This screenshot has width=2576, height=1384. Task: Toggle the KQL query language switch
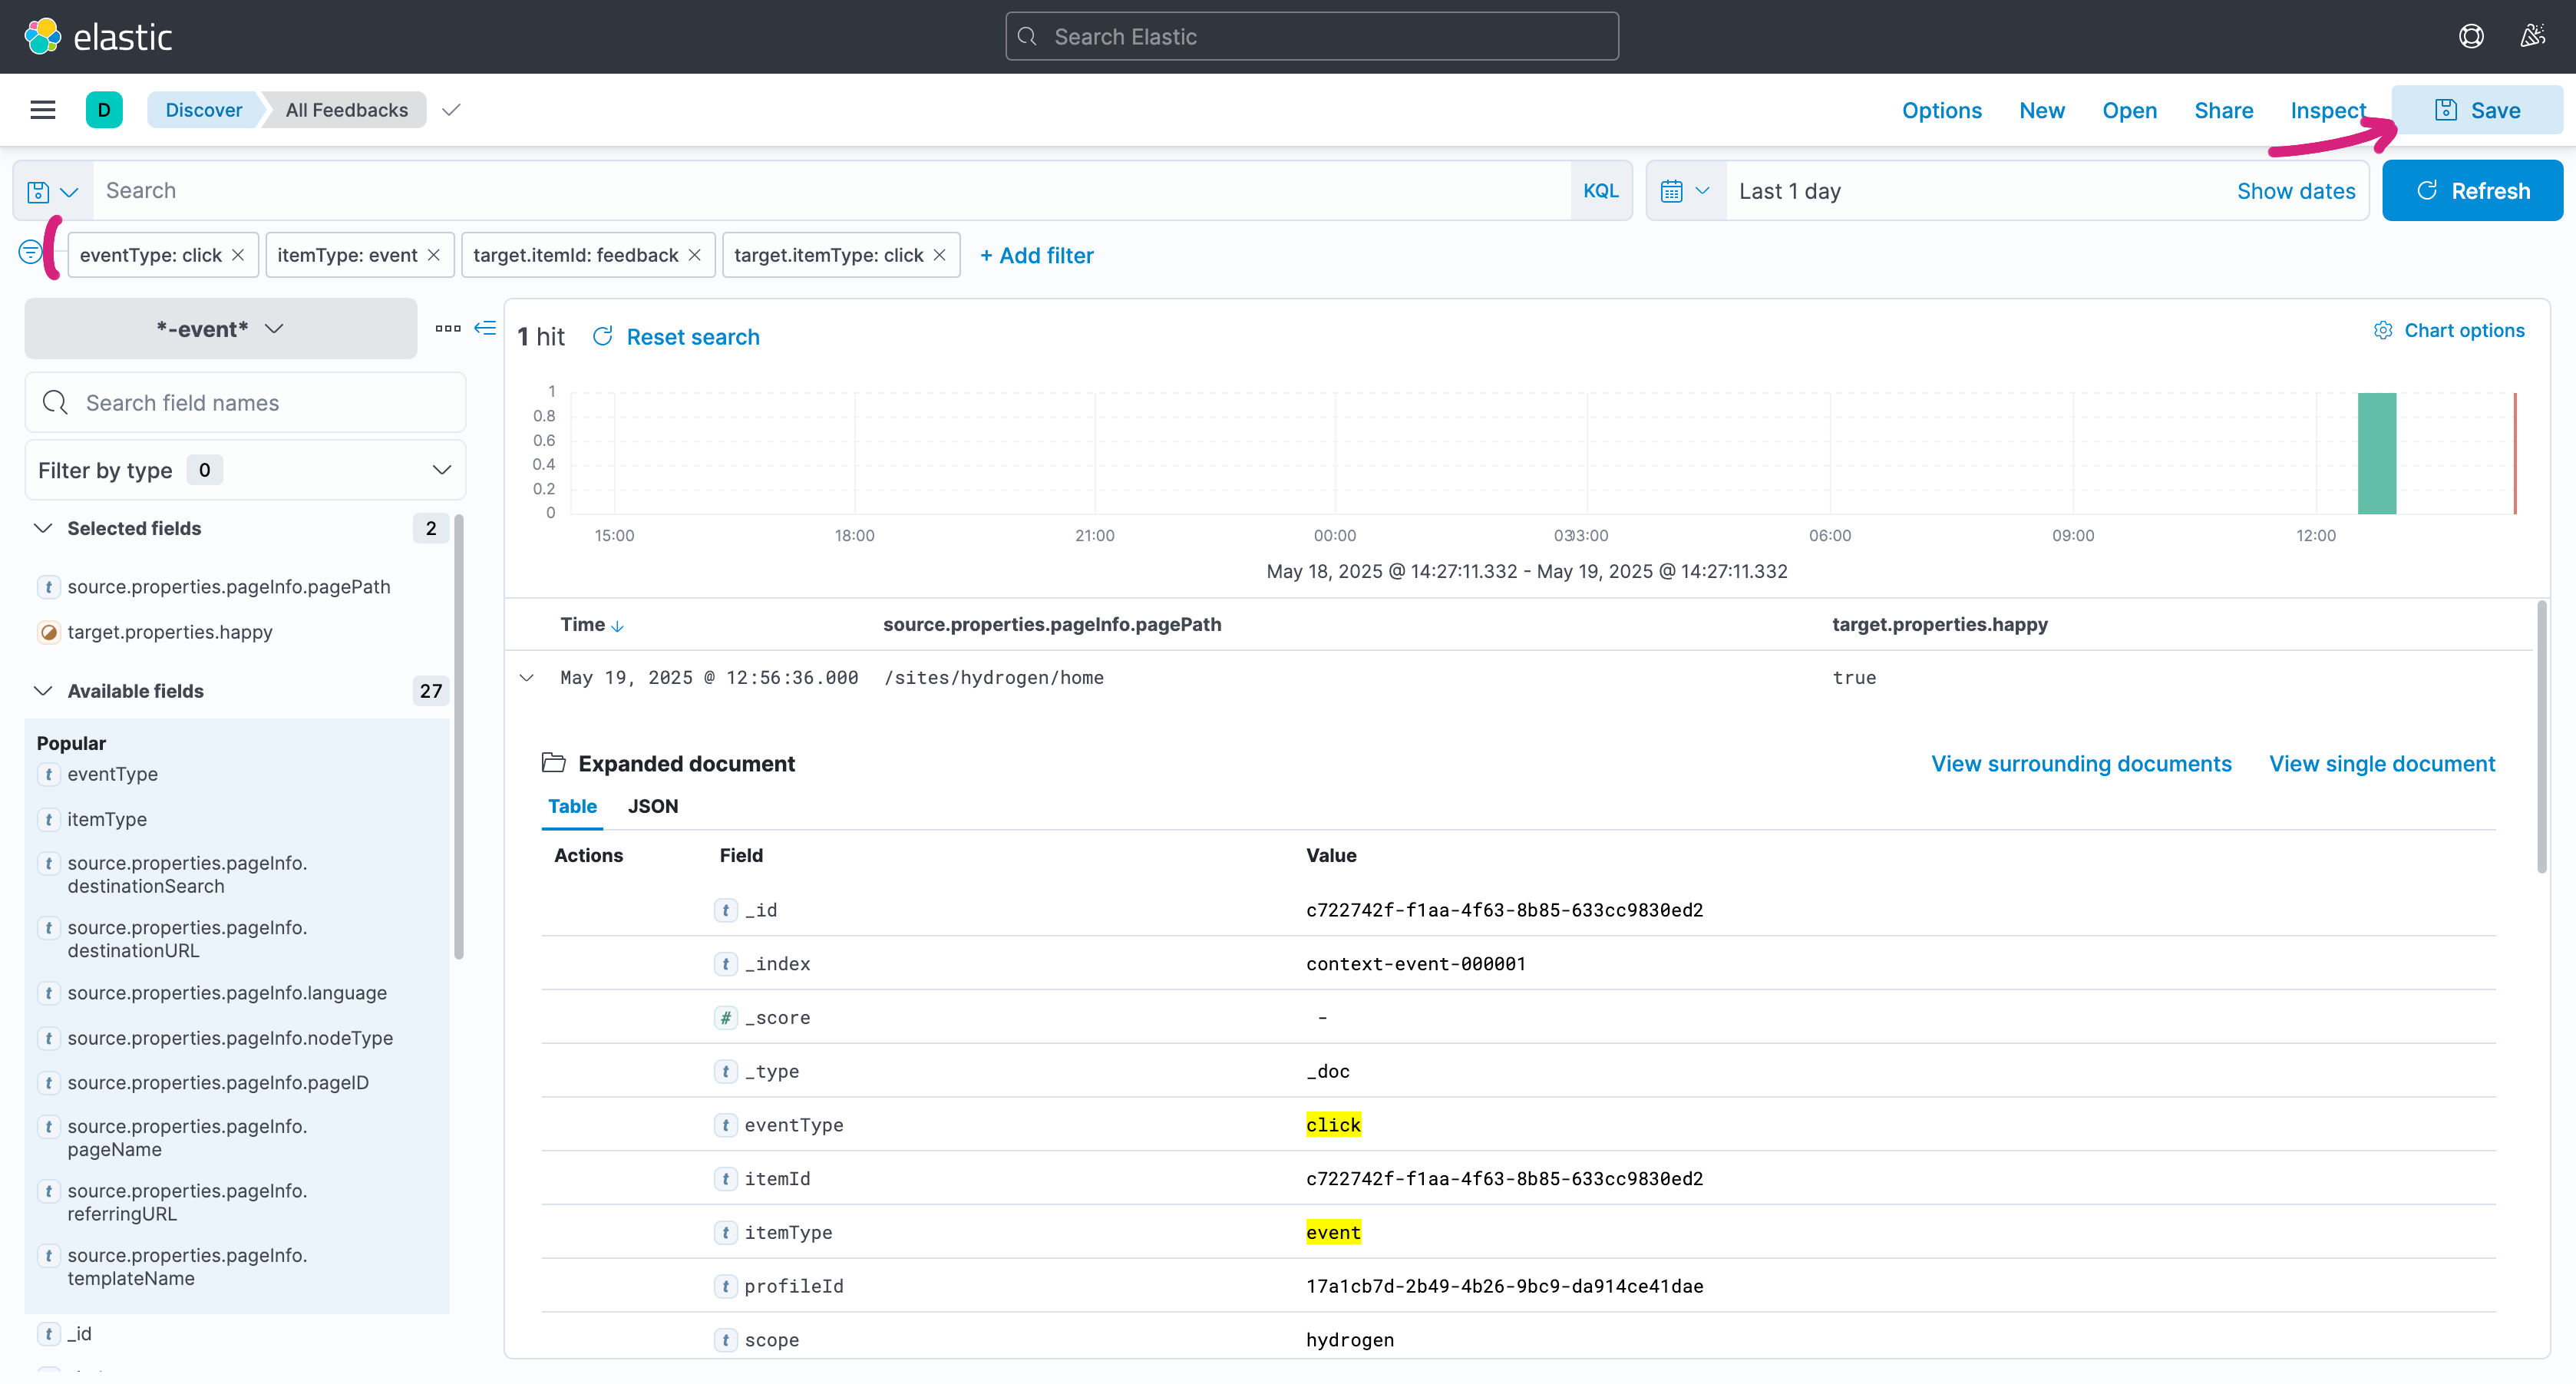click(1600, 191)
